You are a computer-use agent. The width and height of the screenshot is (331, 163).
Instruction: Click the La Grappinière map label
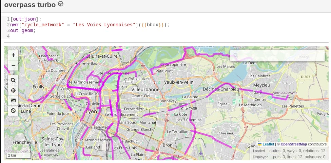[x=173, y=64]
